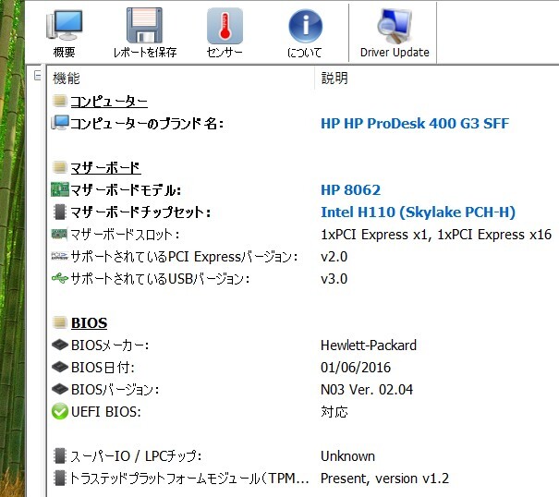The width and height of the screenshot is (559, 497).
Task: Select the USBバージョン row label
Action: pos(160,279)
